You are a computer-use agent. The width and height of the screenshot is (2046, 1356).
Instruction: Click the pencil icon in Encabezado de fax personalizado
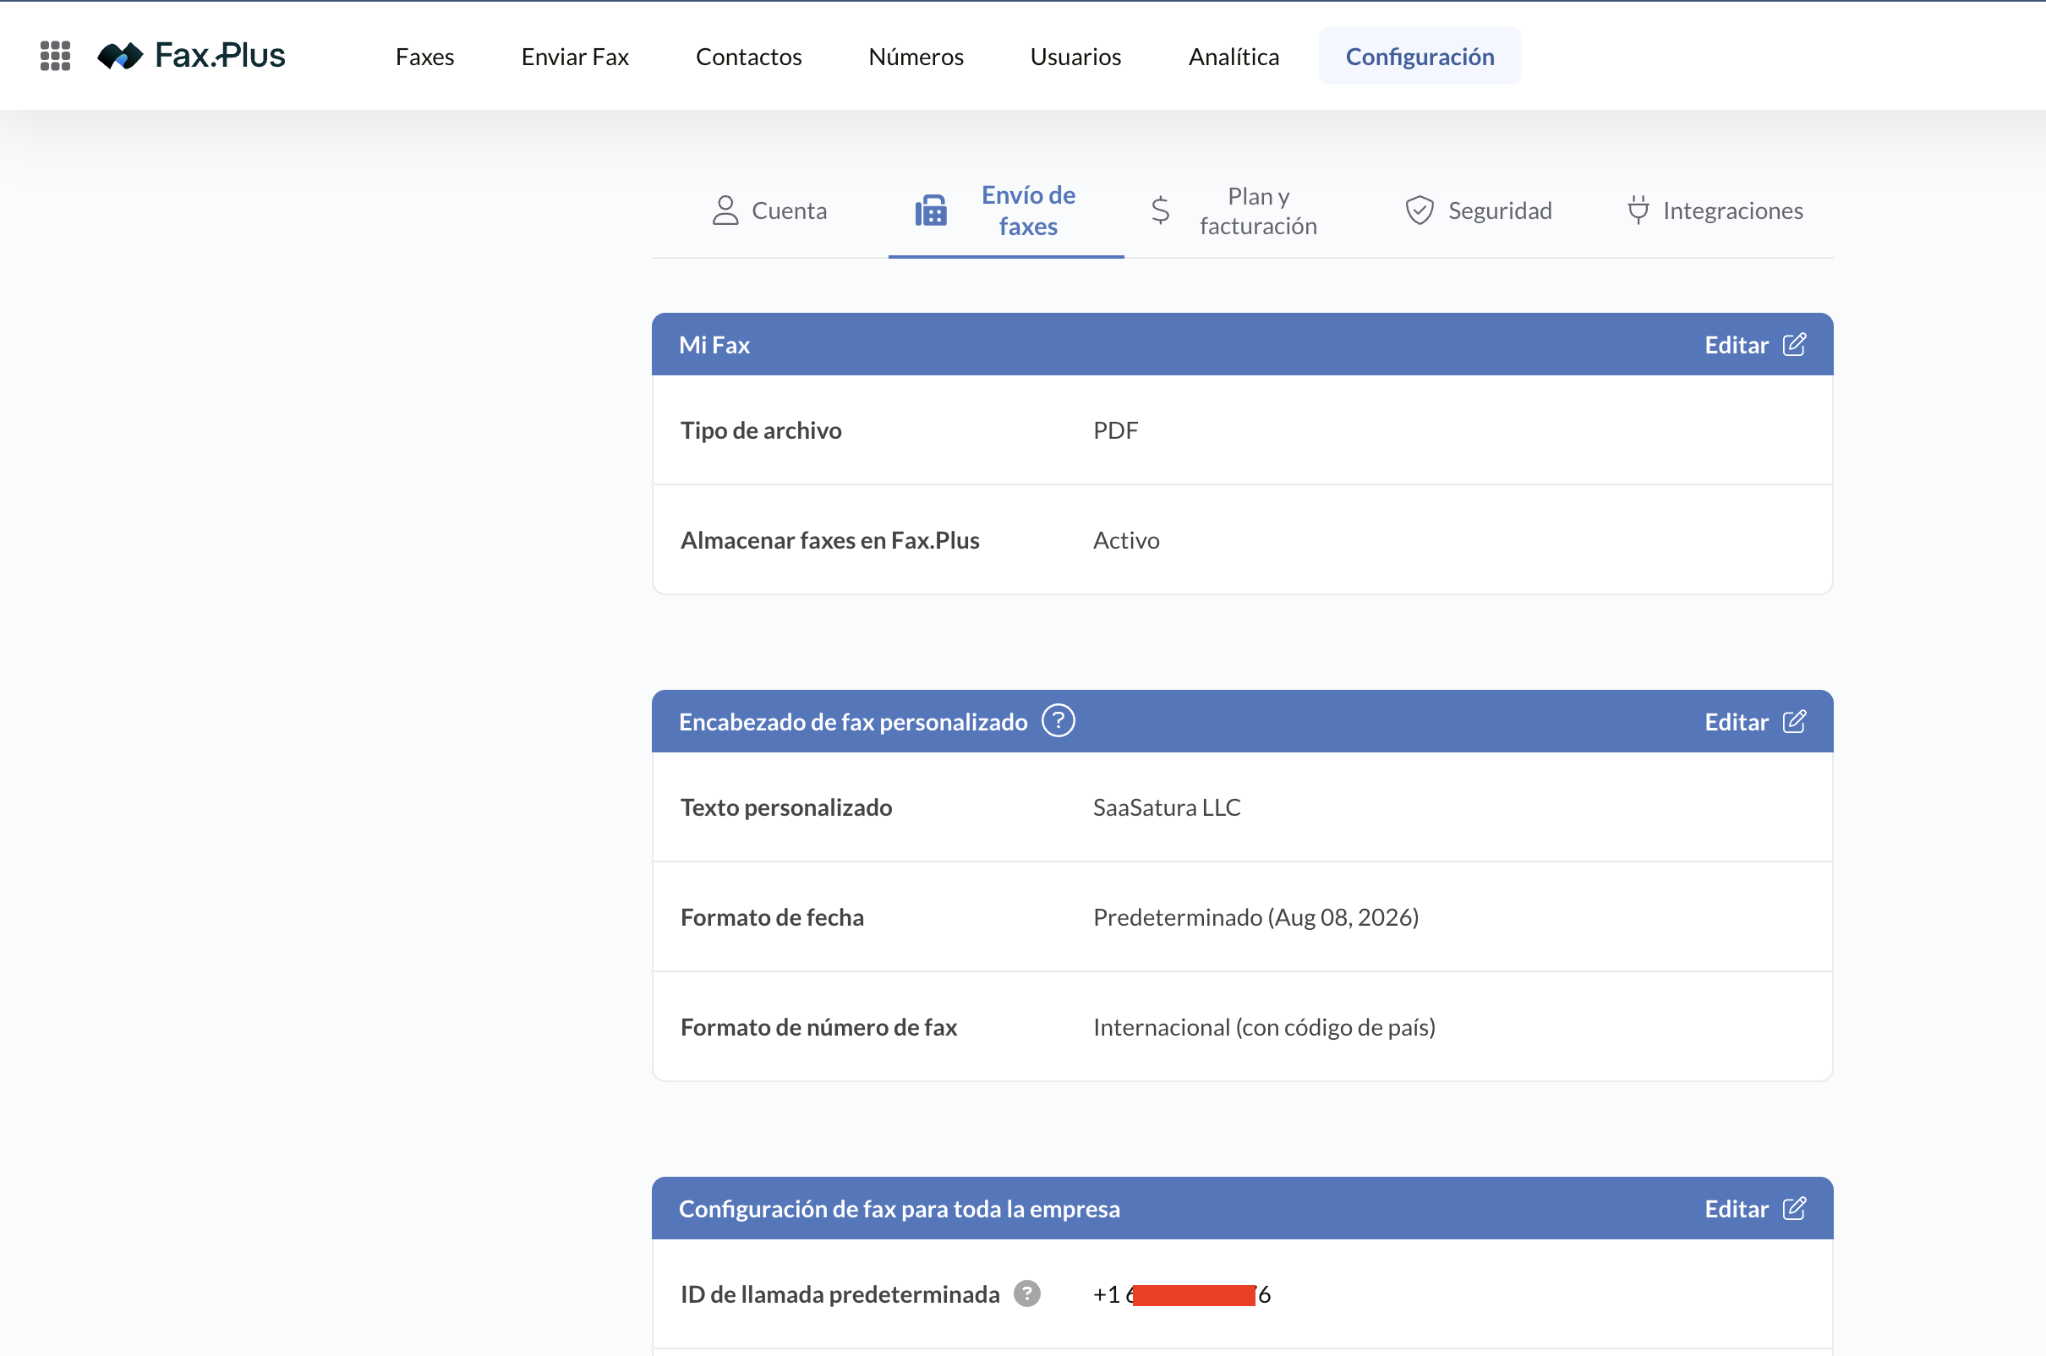[1794, 721]
